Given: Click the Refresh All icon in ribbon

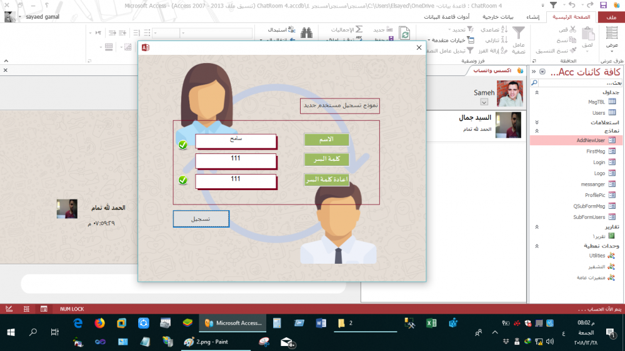Looking at the screenshot, I should [x=404, y=34].
